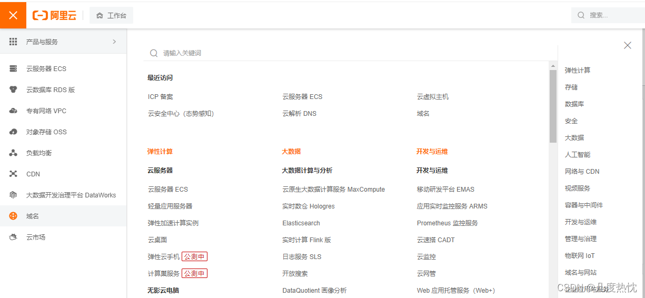This screenshot has width=645, height=298.
Task: Click the grid icon beside 产品与服务
Action: [13, 42]
